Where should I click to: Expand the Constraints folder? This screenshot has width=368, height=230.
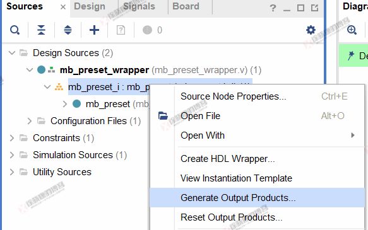point(12,138)
